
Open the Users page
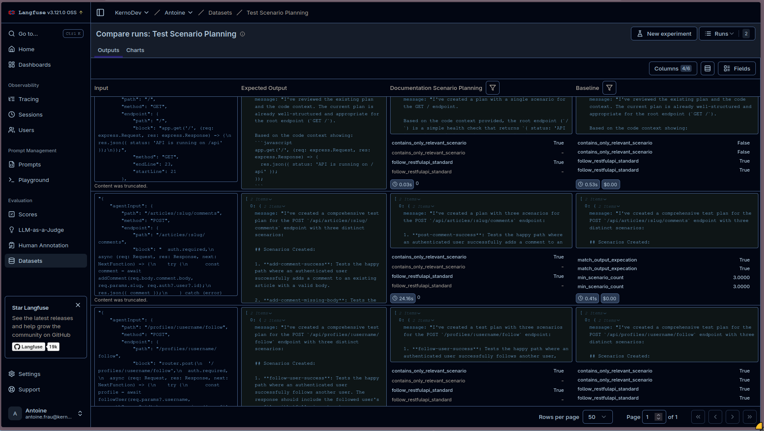45,130
